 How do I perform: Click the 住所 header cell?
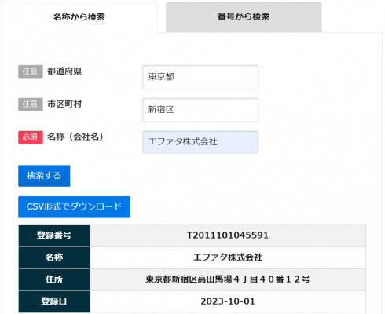pos(54,279)
